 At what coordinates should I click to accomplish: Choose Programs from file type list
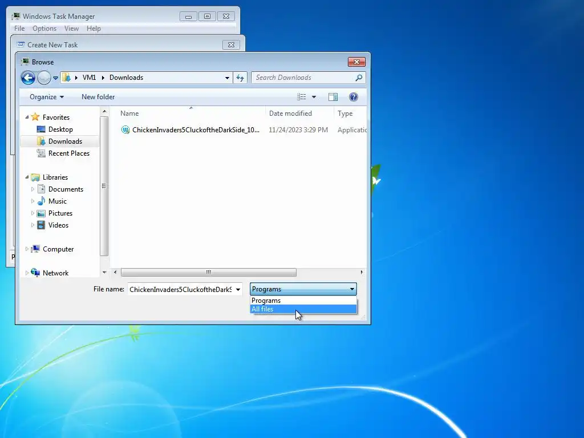pyautogui.click(x=303, y=301)
